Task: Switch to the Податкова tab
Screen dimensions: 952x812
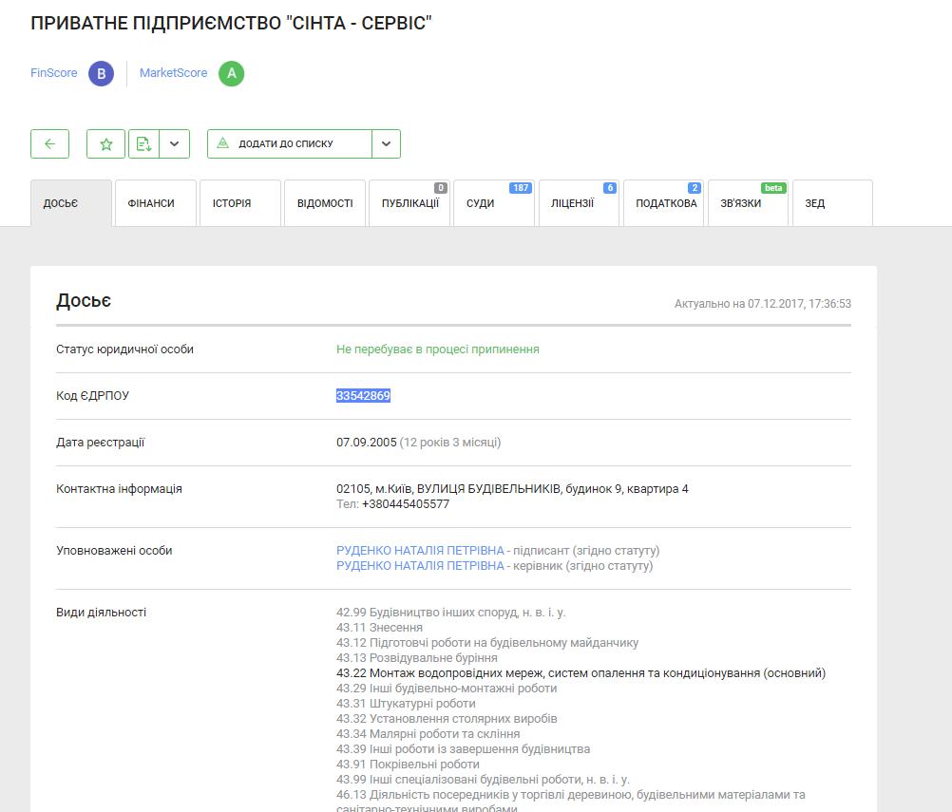Action: pyautogui.click(x=663, y=203)
